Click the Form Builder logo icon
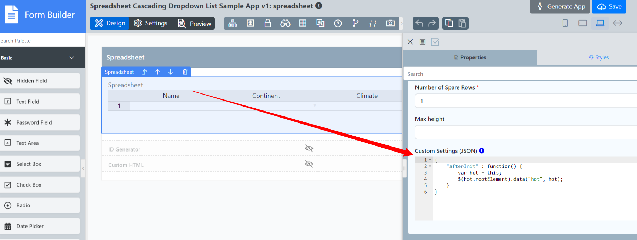The image size is (637, 240). 11,15
